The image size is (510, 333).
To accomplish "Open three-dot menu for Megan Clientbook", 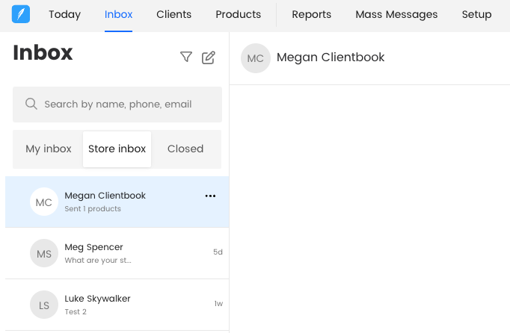I will coord(210,196).
